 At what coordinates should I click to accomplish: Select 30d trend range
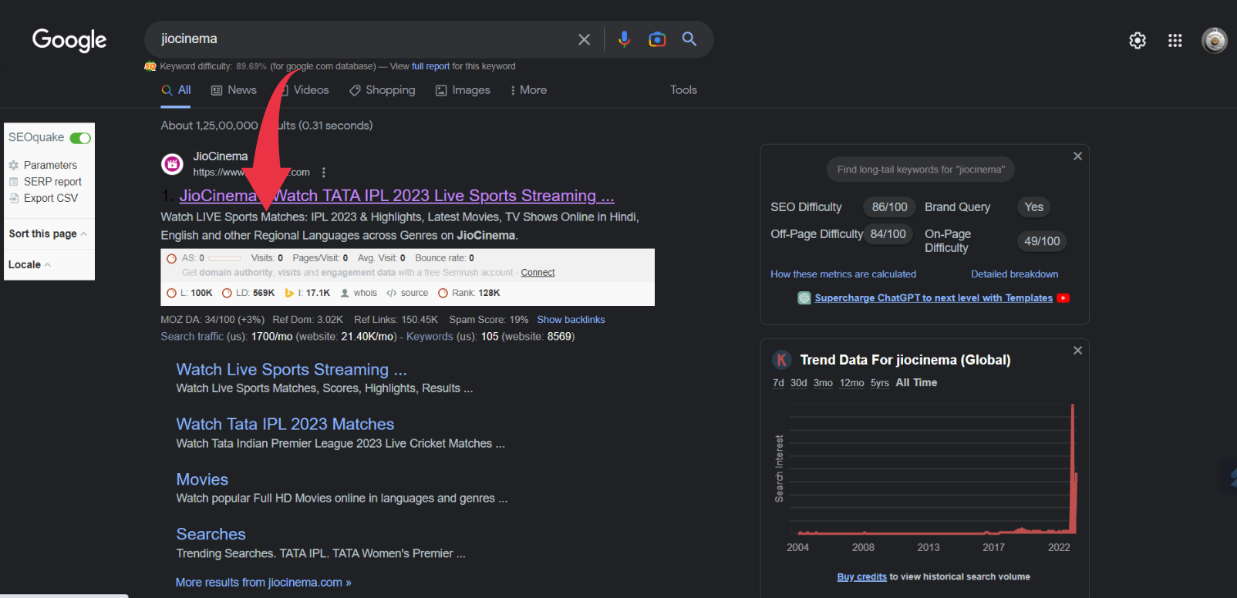799,383
